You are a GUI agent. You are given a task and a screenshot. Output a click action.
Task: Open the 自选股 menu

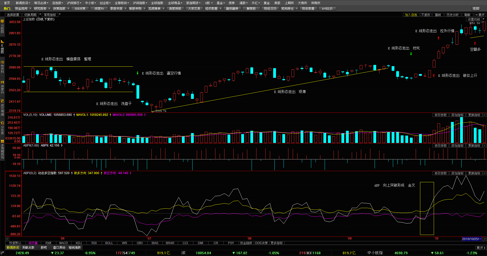click(58, 3)
